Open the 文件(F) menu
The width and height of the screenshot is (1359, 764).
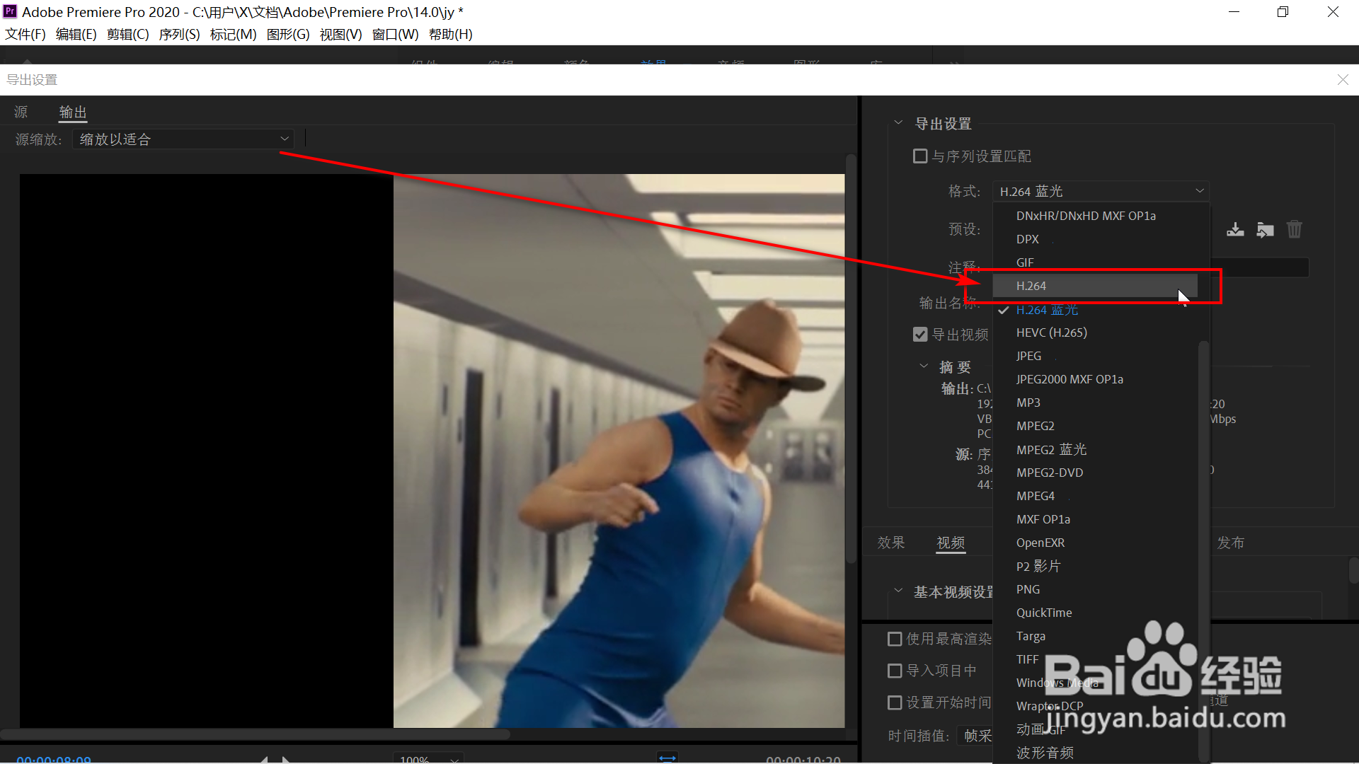click(x=25, y=34)
